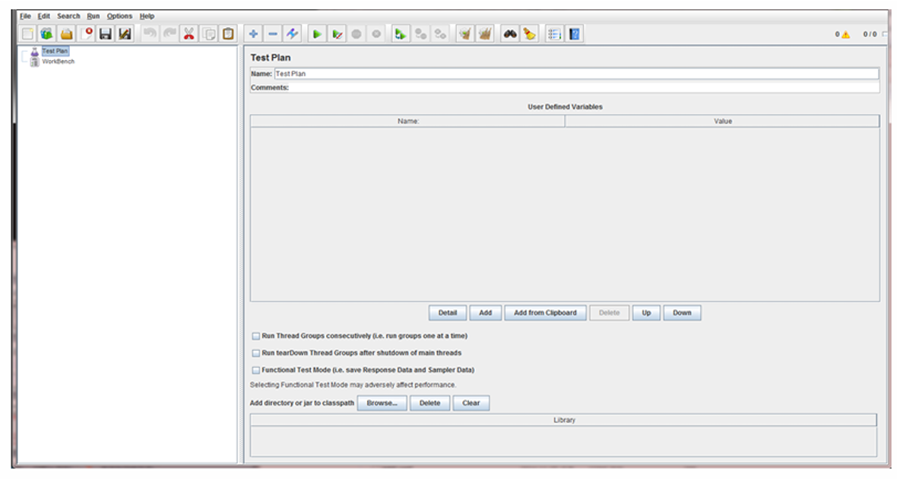Click the Delete button beside Browse...

429,403
